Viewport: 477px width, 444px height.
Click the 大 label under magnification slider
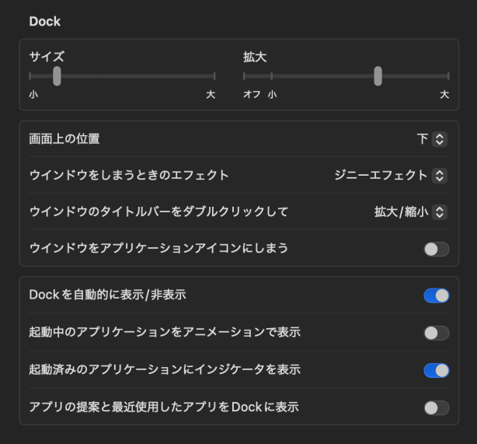tap(444, 94)
